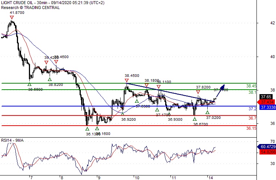The height and width of the screenshot is (180, 276).
Task: Select the green 38.45 resistance level label
Action: (x=251, y=86)
